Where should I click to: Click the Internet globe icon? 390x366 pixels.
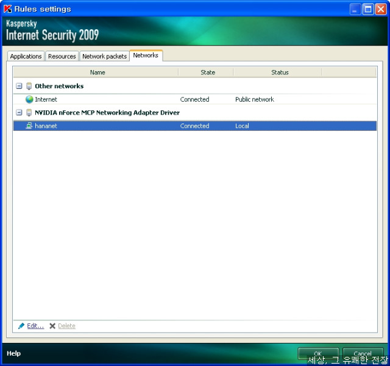[x=29, y=99]
